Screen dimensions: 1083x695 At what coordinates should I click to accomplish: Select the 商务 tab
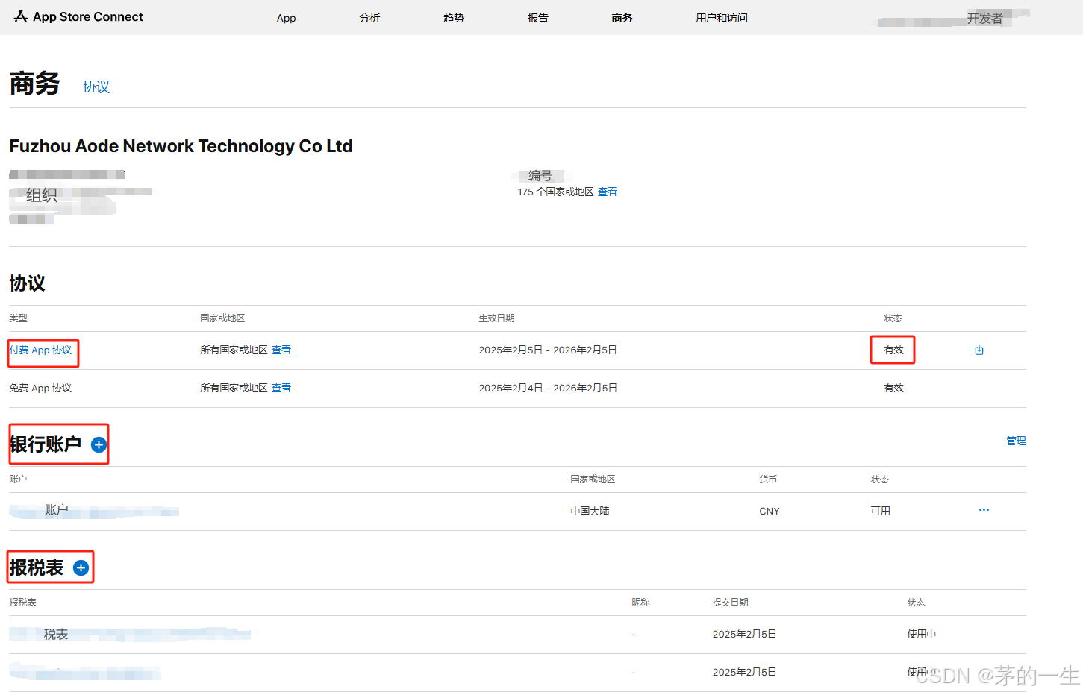pos(622,18)
